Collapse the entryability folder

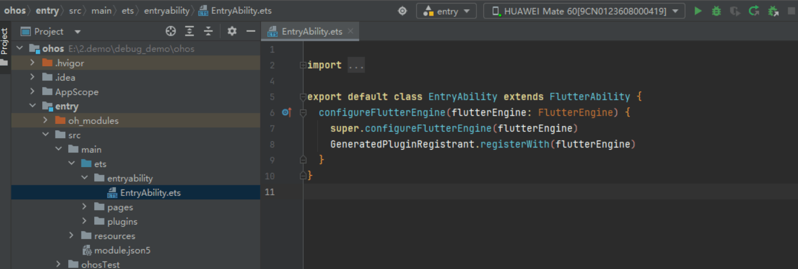point(84,178)
